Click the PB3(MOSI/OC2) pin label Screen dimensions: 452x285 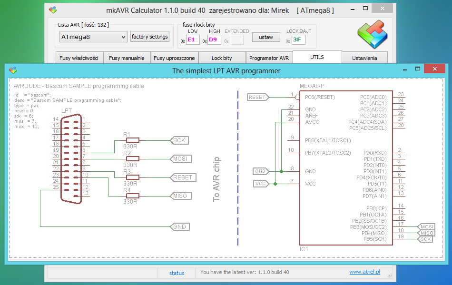[368, 227]
